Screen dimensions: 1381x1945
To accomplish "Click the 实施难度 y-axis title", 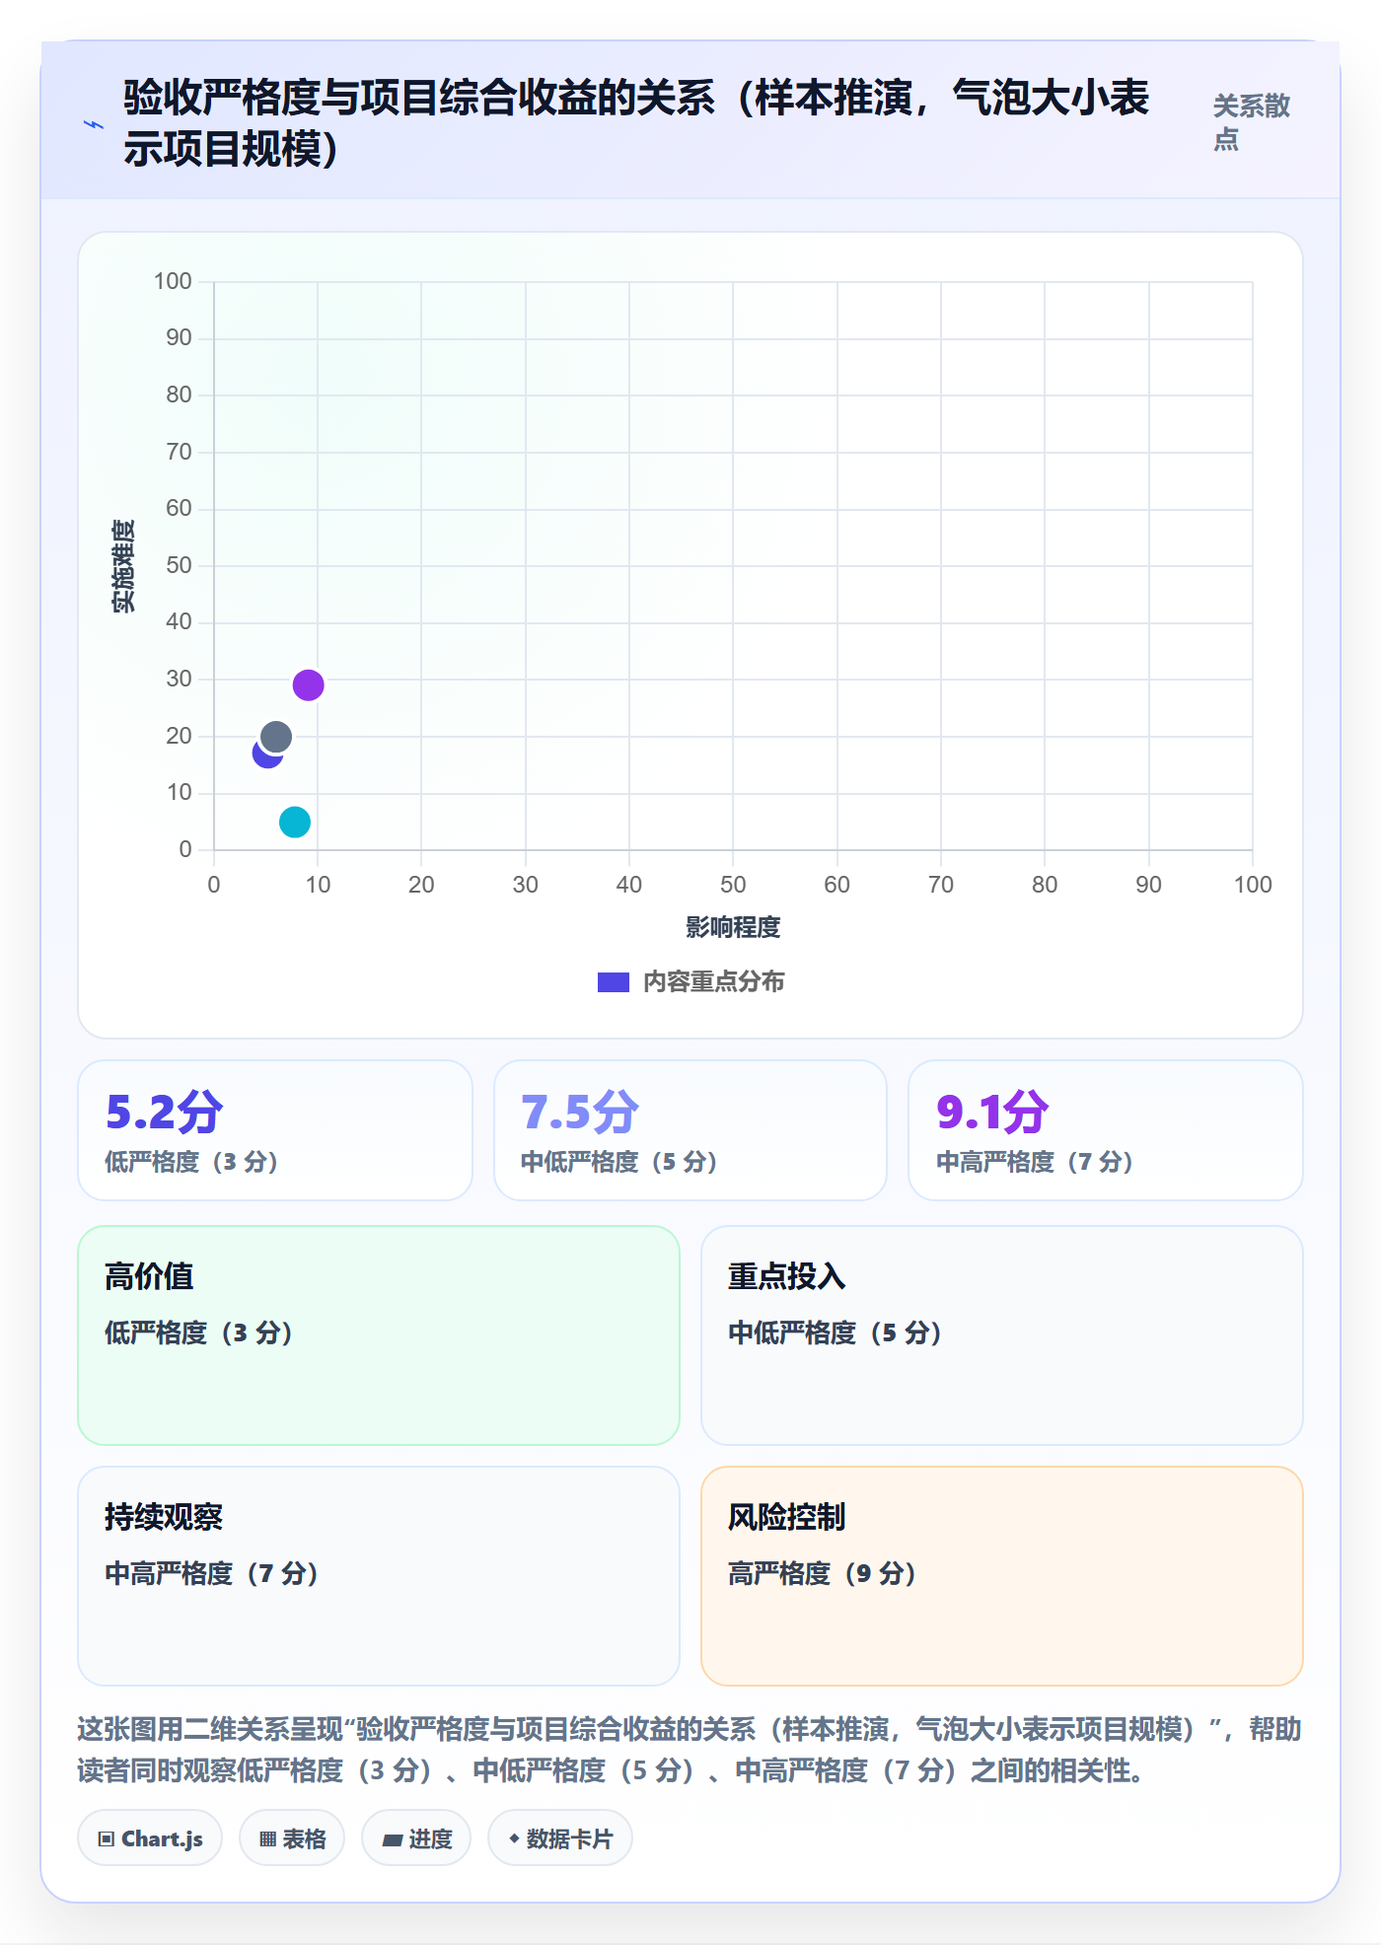I will (x=123, y=566).
